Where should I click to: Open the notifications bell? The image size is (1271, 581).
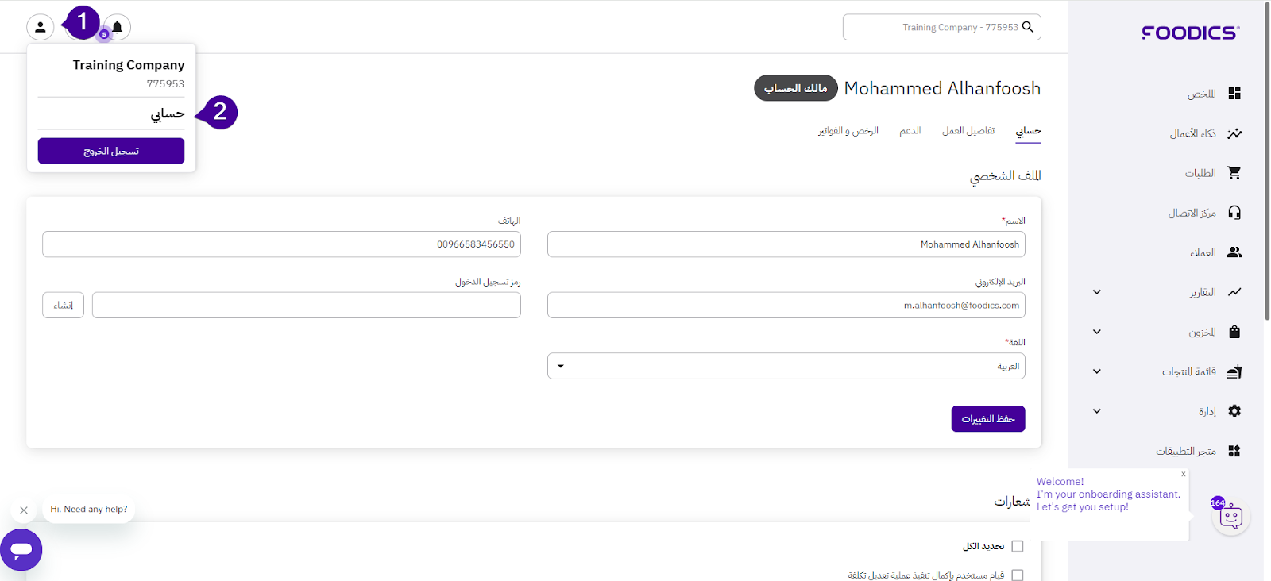coord(118,27)
